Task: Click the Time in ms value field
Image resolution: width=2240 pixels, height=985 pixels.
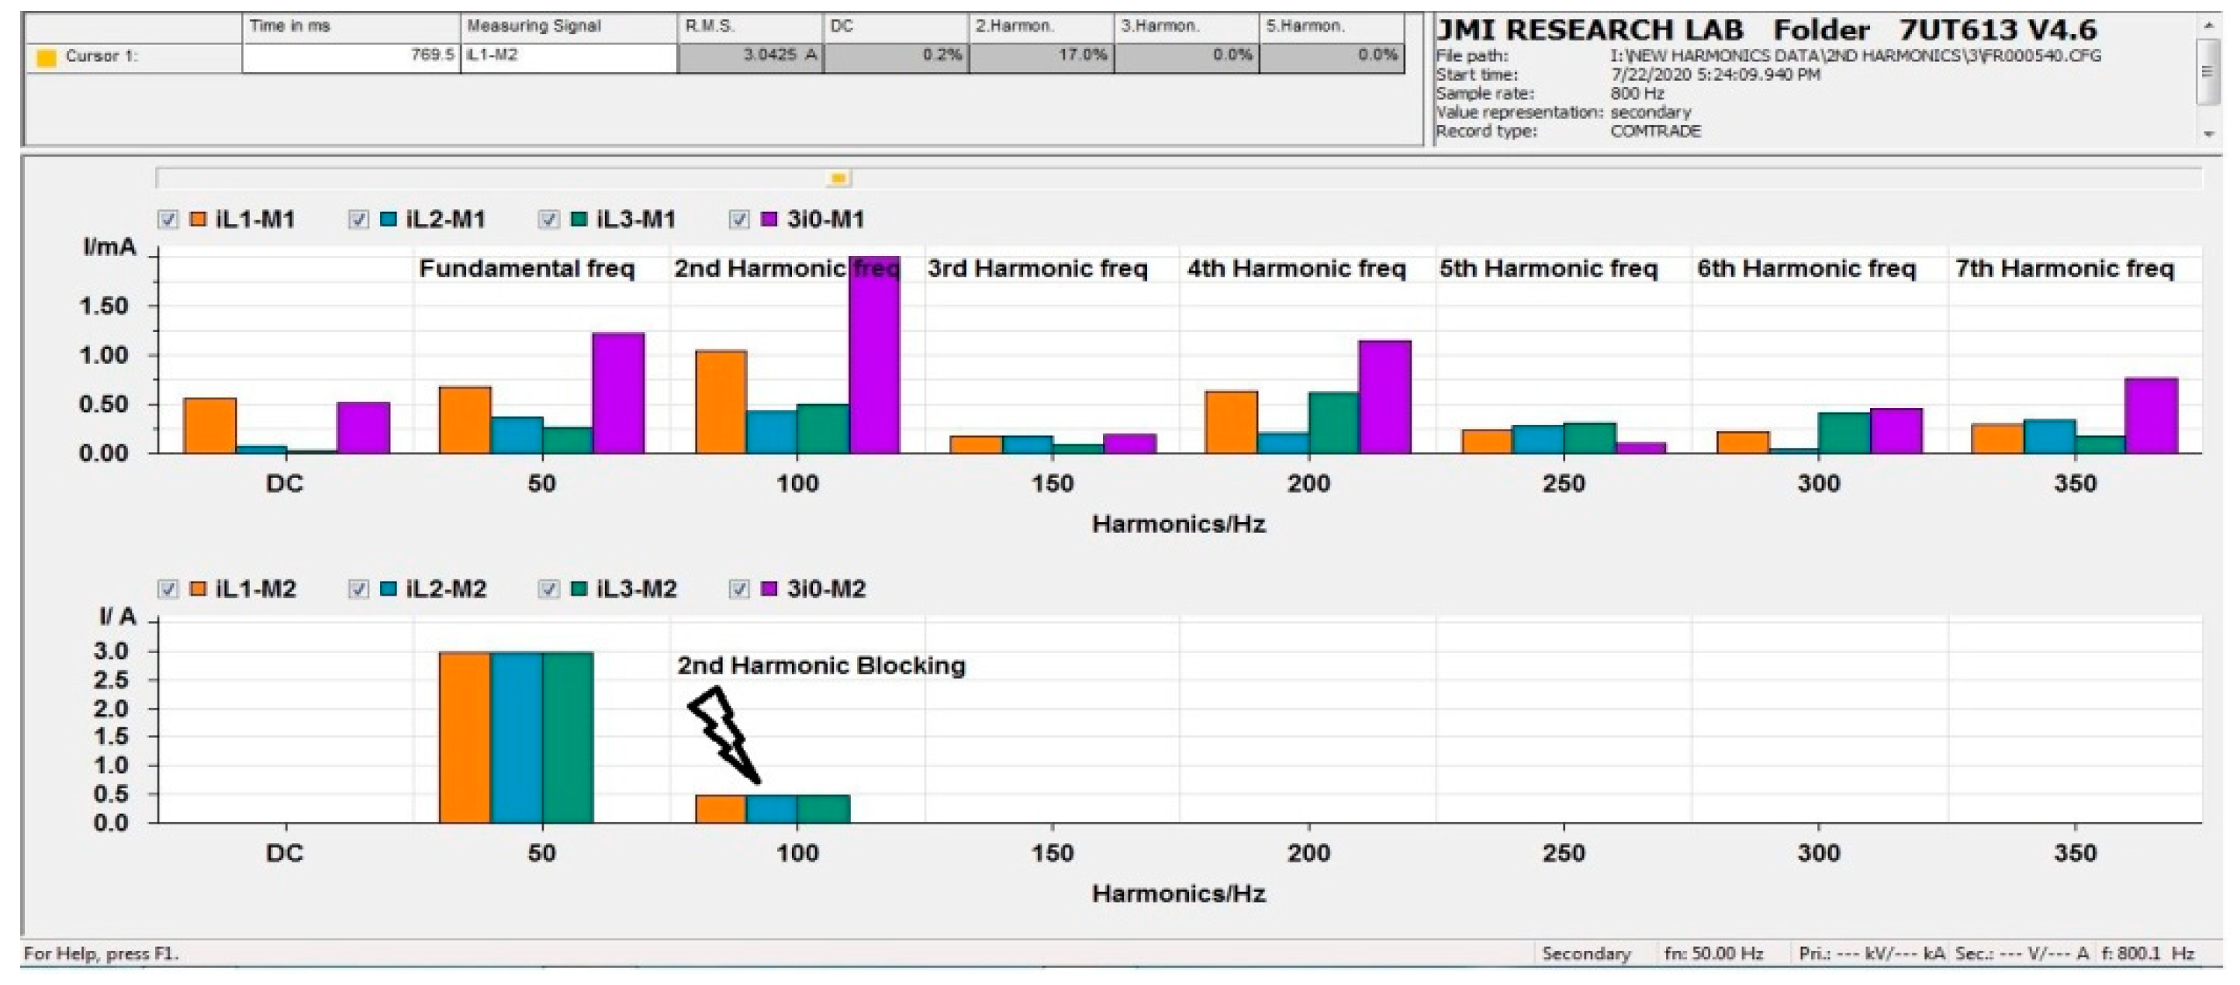Action: 350,57
